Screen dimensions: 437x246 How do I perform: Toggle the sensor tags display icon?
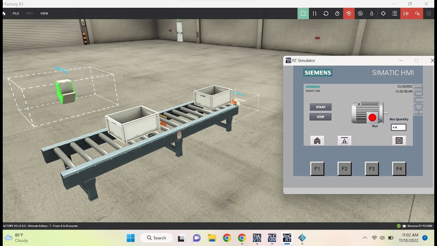click(x=406, y=13)
